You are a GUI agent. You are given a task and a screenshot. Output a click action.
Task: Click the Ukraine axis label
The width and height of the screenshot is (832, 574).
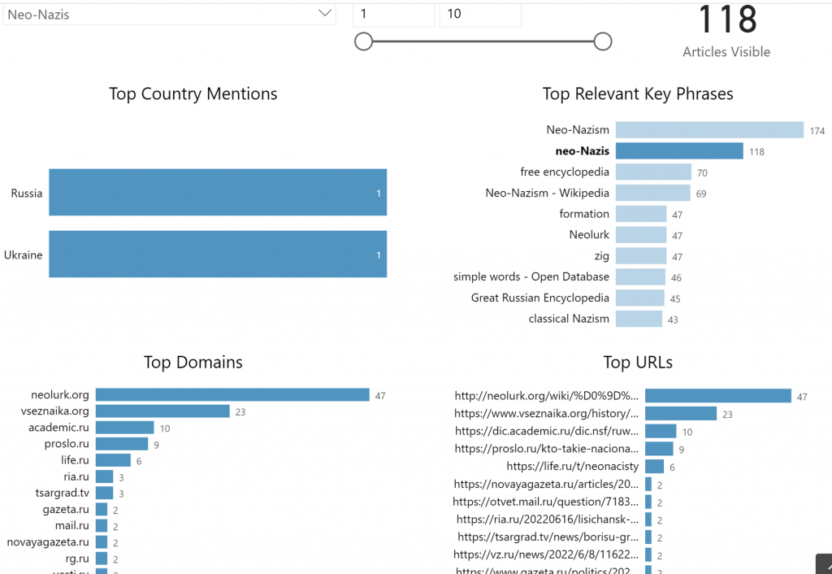click(x=24, y=254)
